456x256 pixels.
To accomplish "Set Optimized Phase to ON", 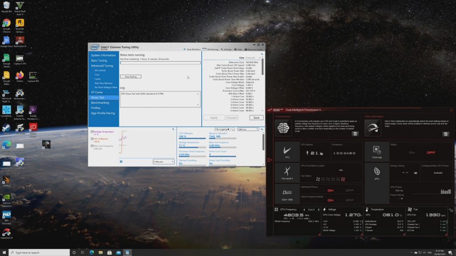I will 330,190.
